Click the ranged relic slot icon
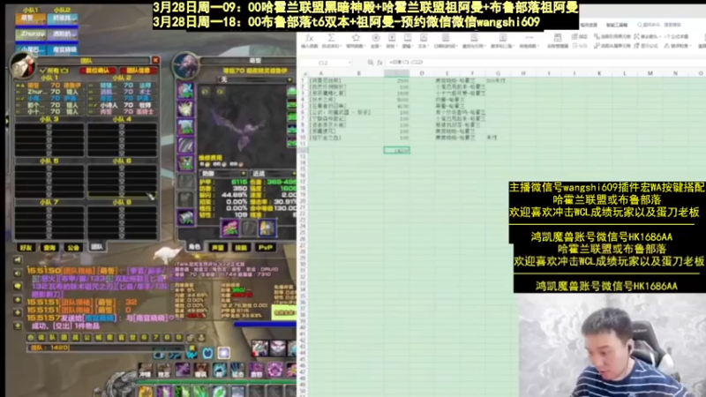This screenshot has width=706, height=397. pyautogui.click(x=267, y=228)
